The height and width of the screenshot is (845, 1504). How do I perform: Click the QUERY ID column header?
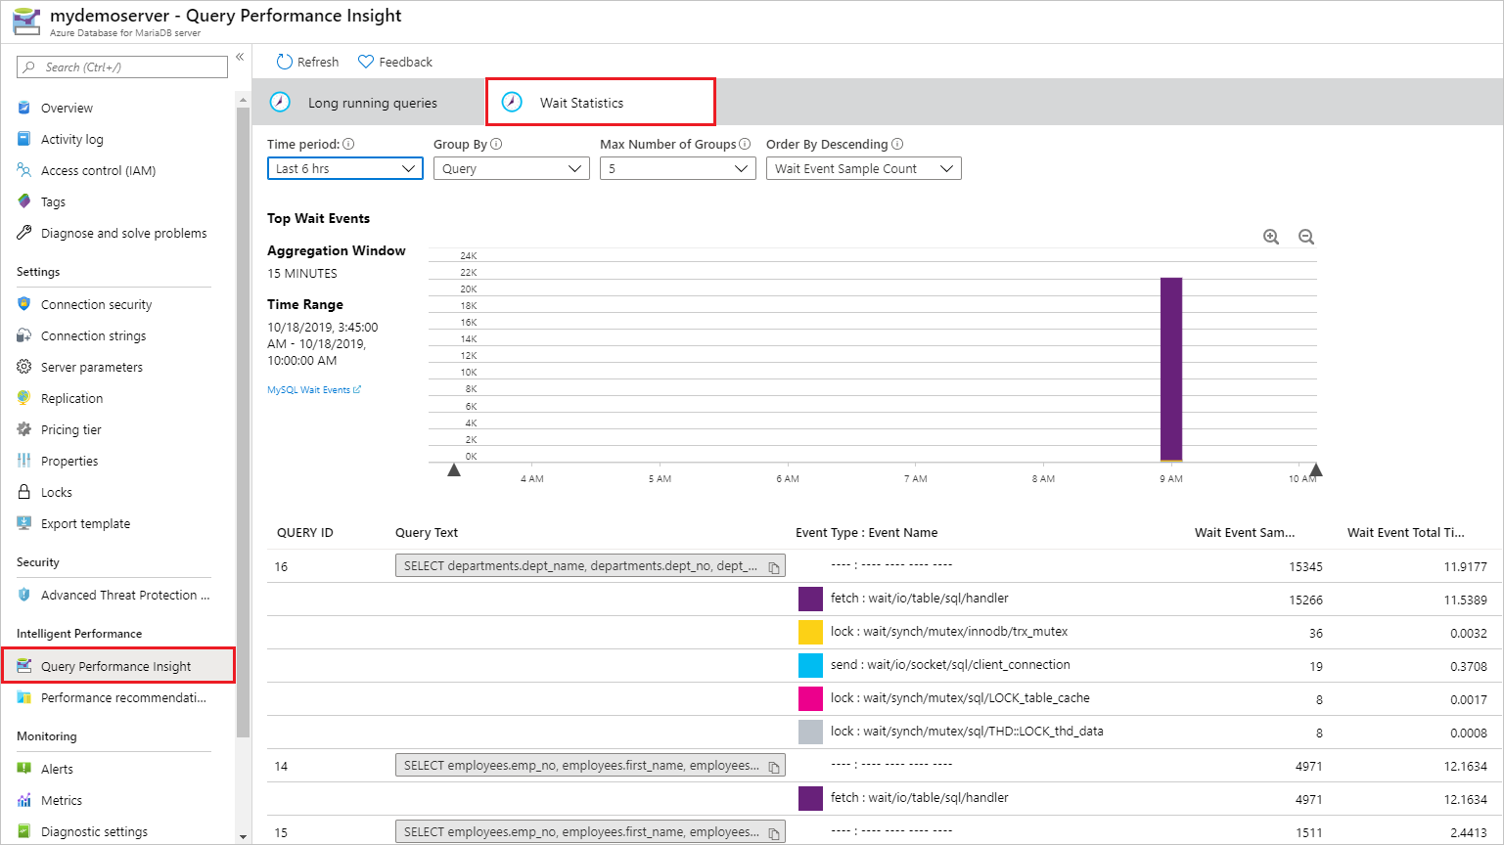point(305,533)
